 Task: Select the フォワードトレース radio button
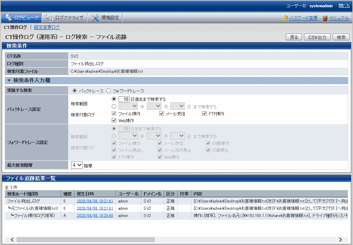click(109, 91)
